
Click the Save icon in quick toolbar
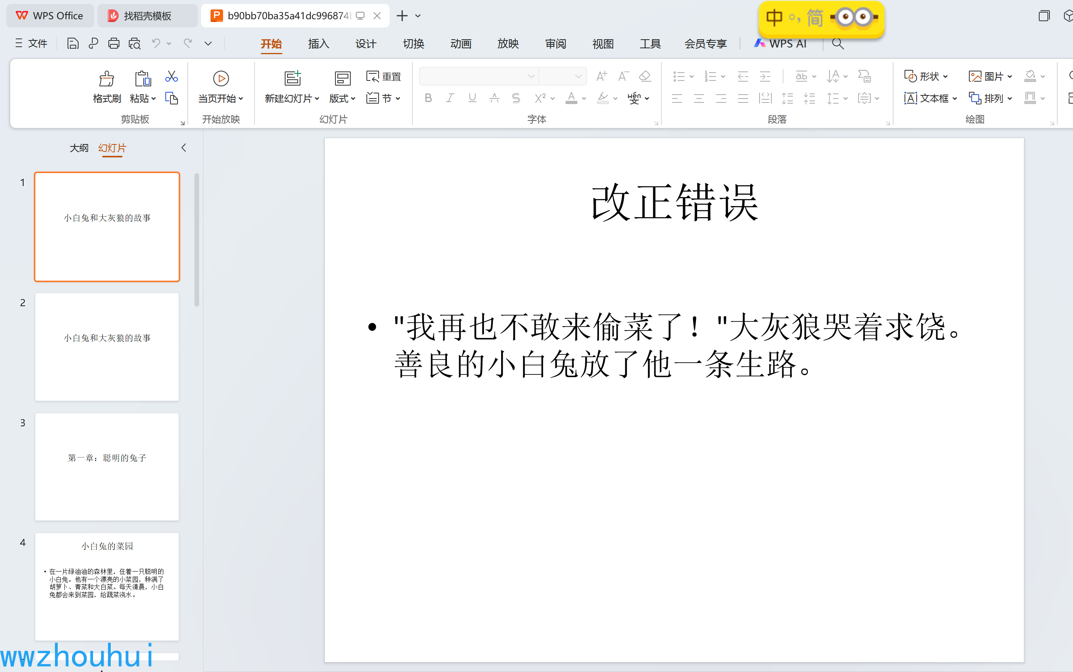pos(73,44)
